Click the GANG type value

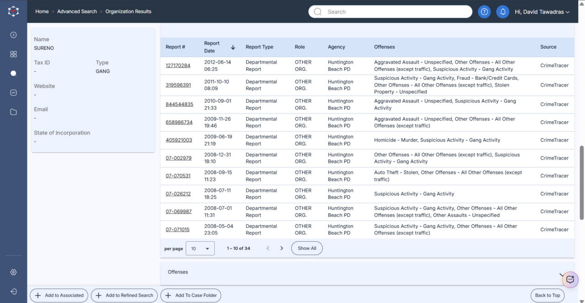click(103, 71)
